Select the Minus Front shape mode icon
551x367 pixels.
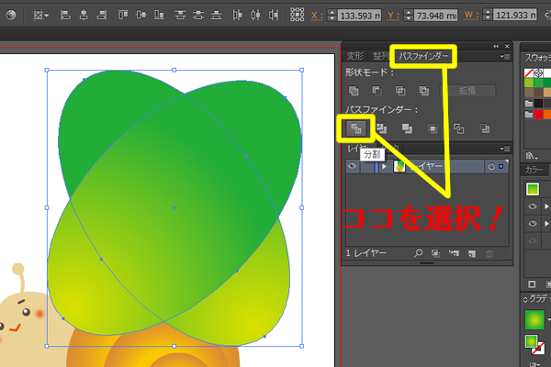[x=377, y=90]
